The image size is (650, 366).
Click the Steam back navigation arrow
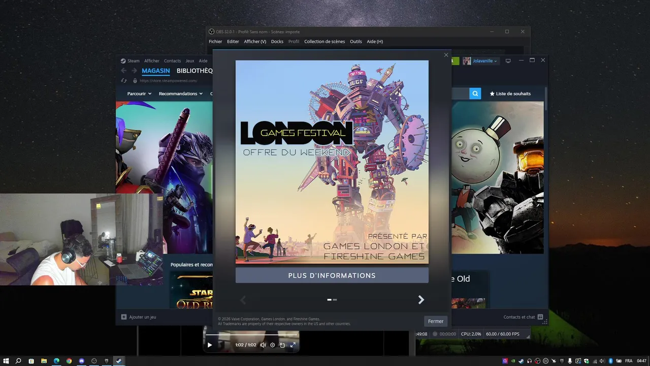pos(123,71)
